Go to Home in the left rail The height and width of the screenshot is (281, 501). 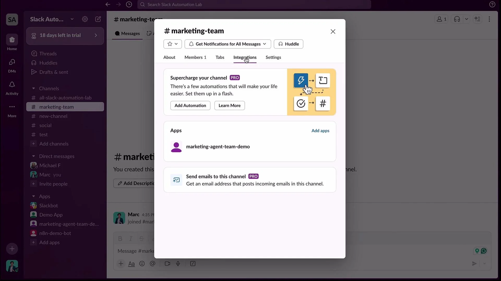[12, 42]
